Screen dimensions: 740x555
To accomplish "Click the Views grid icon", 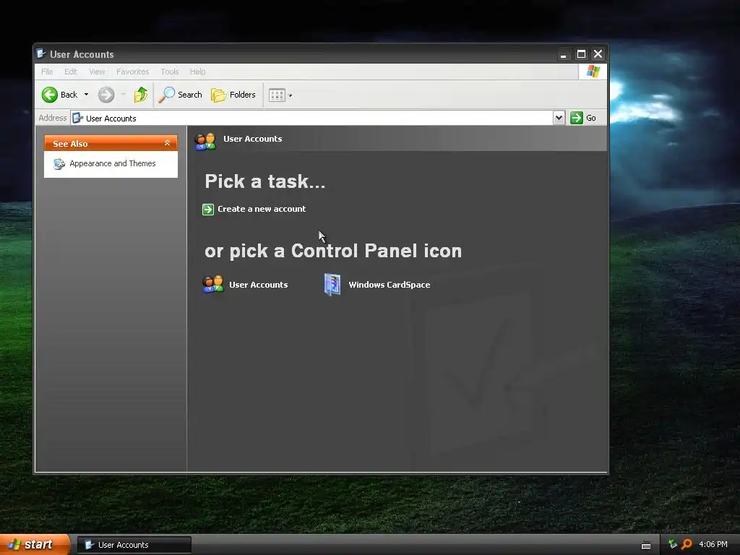I will [277, 95].
